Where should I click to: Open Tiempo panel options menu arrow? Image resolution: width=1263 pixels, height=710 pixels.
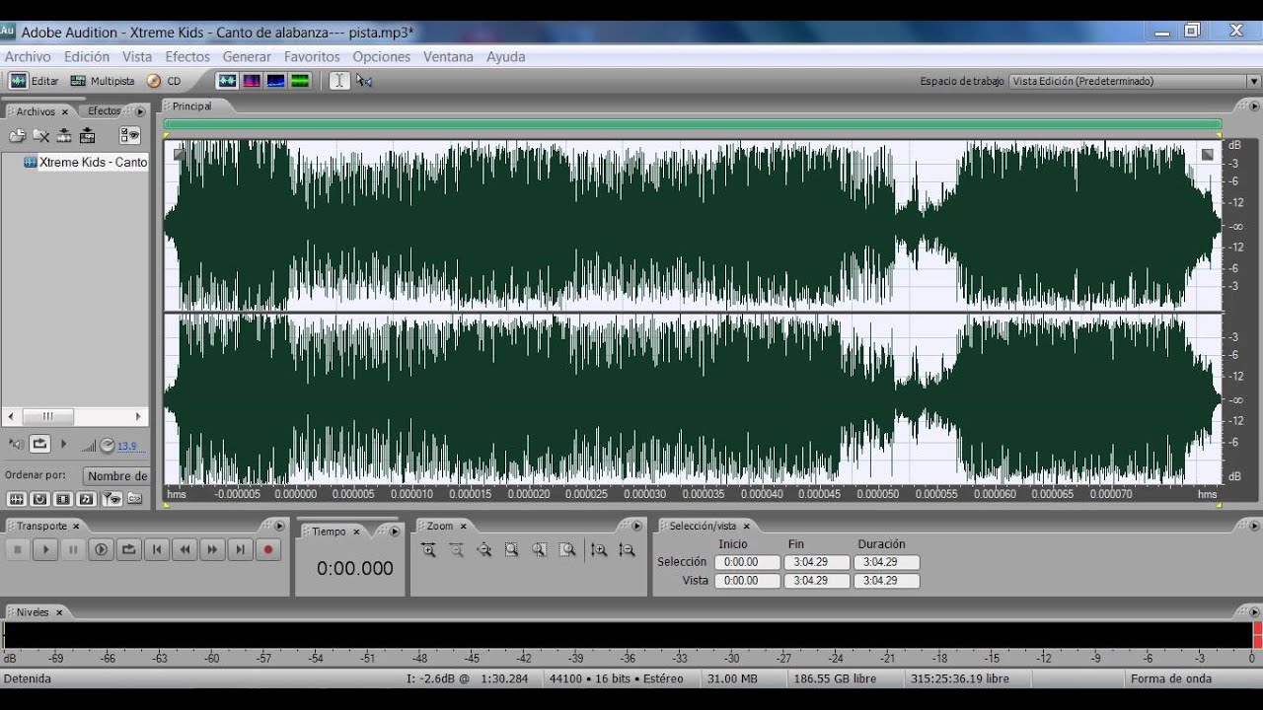[x=395, y=532]
